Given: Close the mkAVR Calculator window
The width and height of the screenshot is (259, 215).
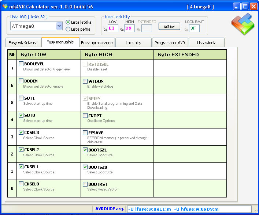Looking at the screenshot, I should point(254,7).
